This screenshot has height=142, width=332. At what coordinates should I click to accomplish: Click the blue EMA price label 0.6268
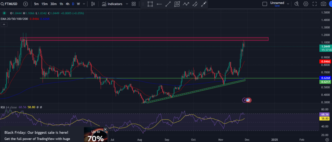325,78
